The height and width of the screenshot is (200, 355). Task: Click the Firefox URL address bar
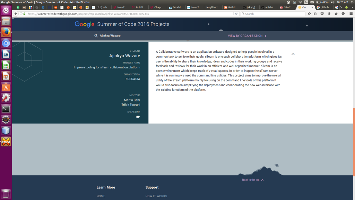tap(128, 14)
